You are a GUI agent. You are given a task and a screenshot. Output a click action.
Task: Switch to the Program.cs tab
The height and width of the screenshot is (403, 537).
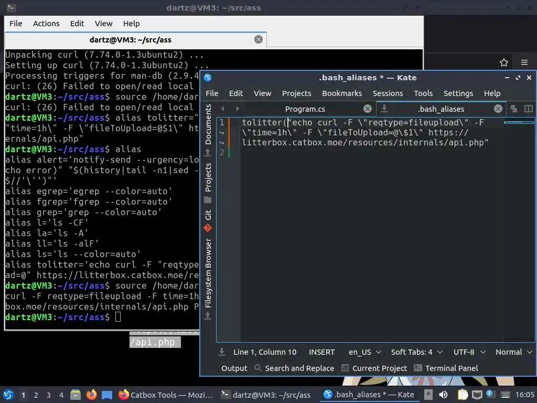tap(305, 109)
